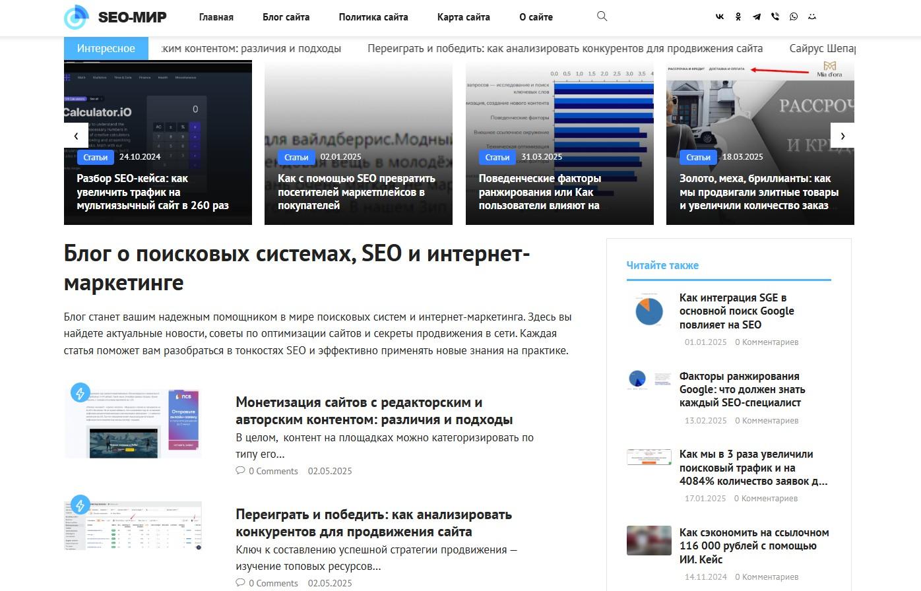Open the VK social icon
The height and width of the screenshot is (591, 921).
click(720, 16)
